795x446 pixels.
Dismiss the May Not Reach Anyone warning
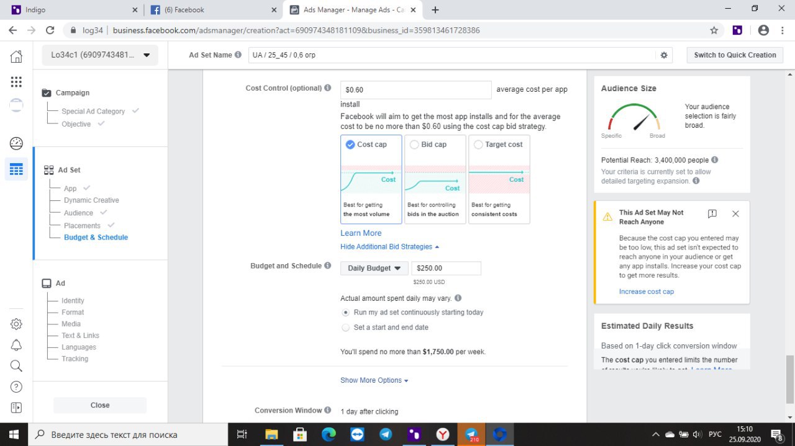(735, 213)
